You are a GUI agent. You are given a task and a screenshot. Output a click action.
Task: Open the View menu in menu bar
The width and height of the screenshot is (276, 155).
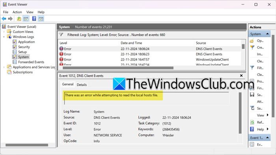point(30,12)
